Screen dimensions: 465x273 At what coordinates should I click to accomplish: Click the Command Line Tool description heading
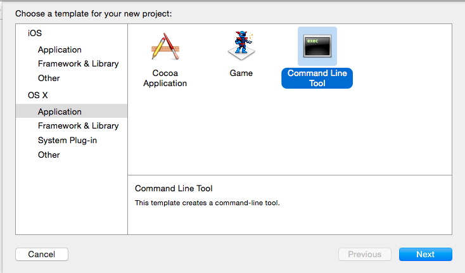point(174,189)
